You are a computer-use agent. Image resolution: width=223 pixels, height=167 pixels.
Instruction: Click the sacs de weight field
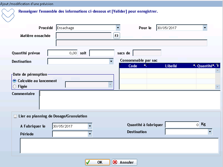pos(147,53)
